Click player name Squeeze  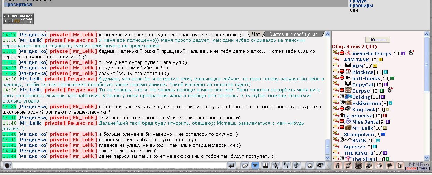[x=355, y=147]
